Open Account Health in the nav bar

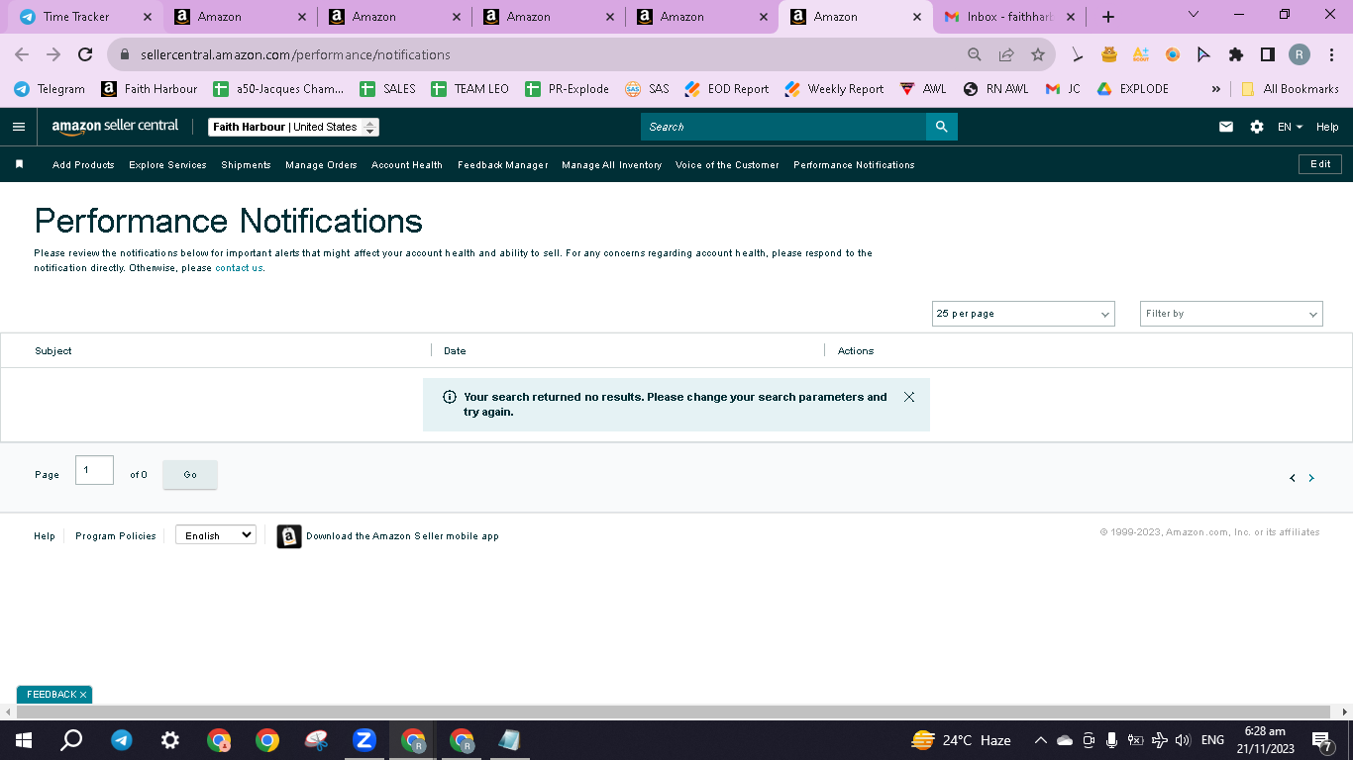(x=407, y=165)
